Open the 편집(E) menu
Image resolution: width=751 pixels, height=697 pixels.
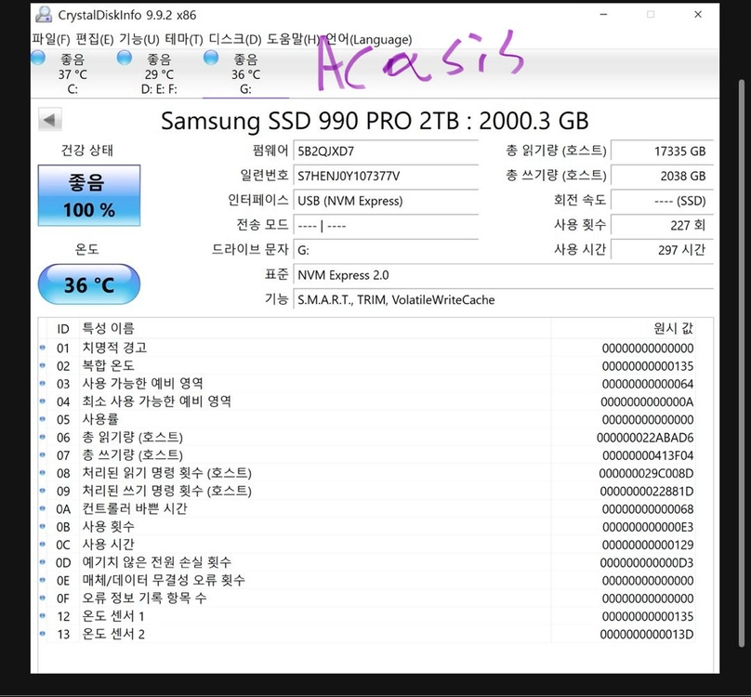[x=95, y=39]
